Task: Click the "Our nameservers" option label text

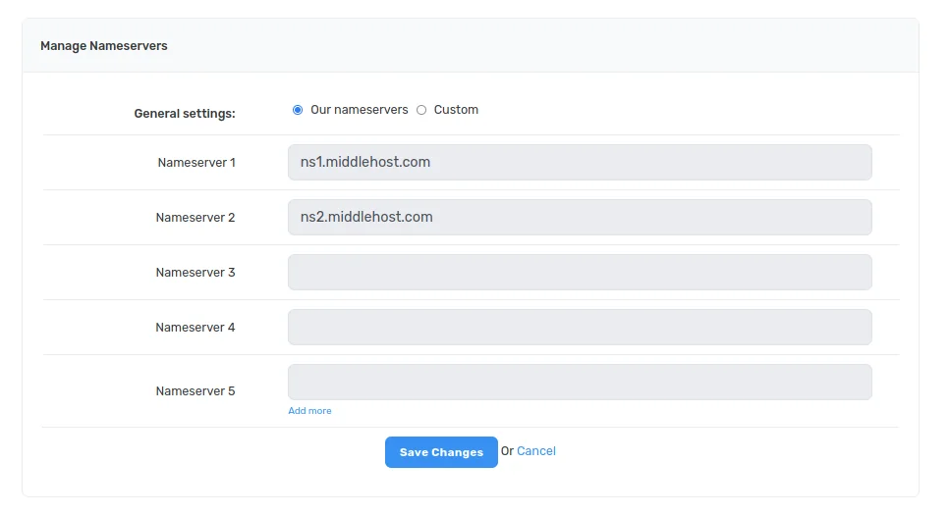Action: point(359,110)
